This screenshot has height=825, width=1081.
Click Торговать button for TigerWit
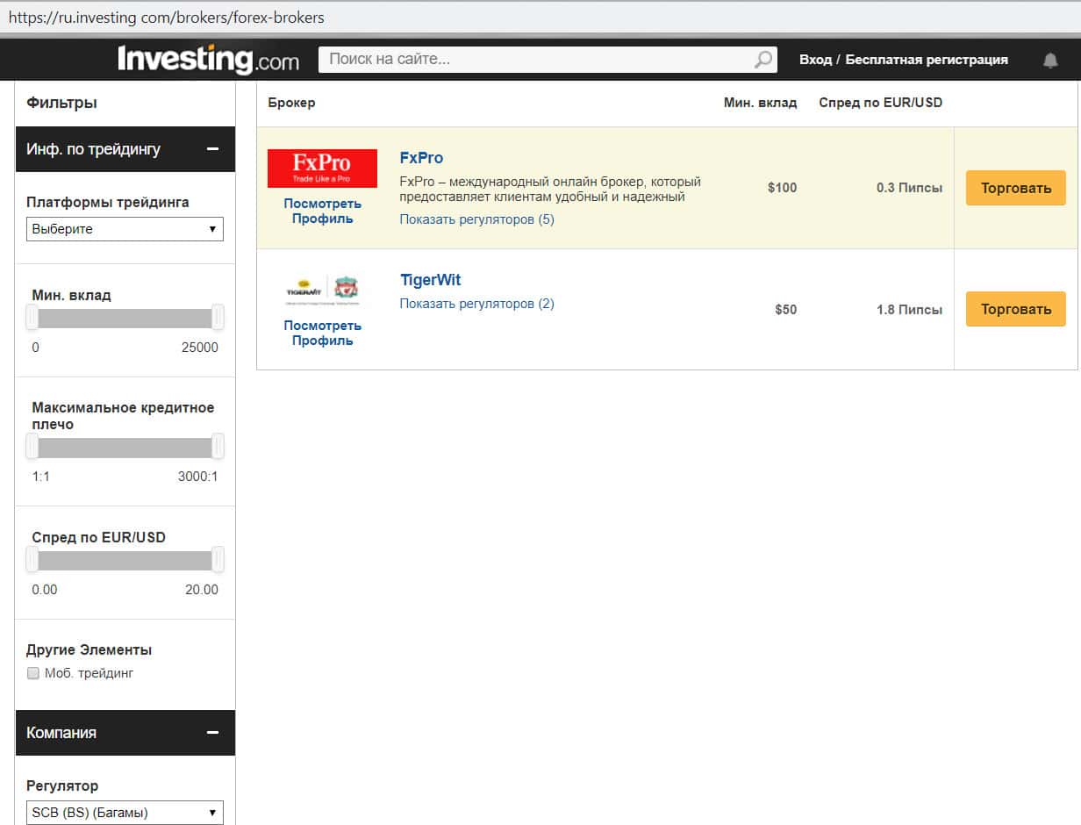point(1016,309)
